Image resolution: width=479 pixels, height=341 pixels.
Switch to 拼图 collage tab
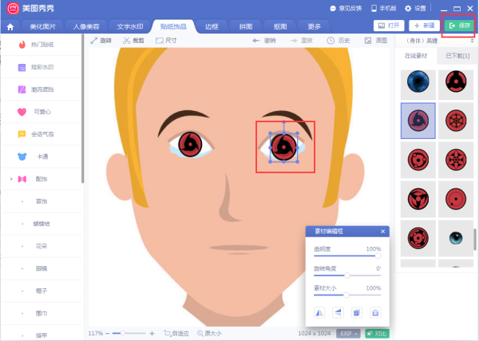click(246, 26)
